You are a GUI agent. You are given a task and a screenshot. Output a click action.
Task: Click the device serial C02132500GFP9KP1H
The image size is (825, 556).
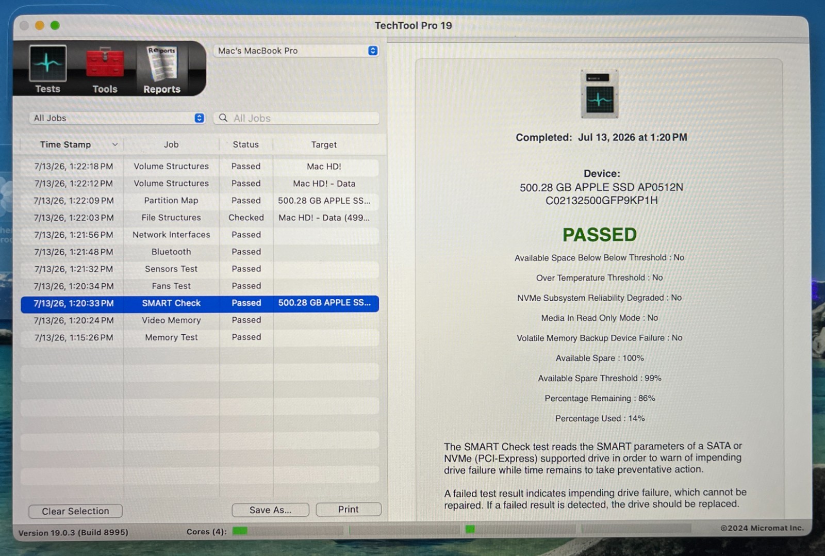(602, 201)
